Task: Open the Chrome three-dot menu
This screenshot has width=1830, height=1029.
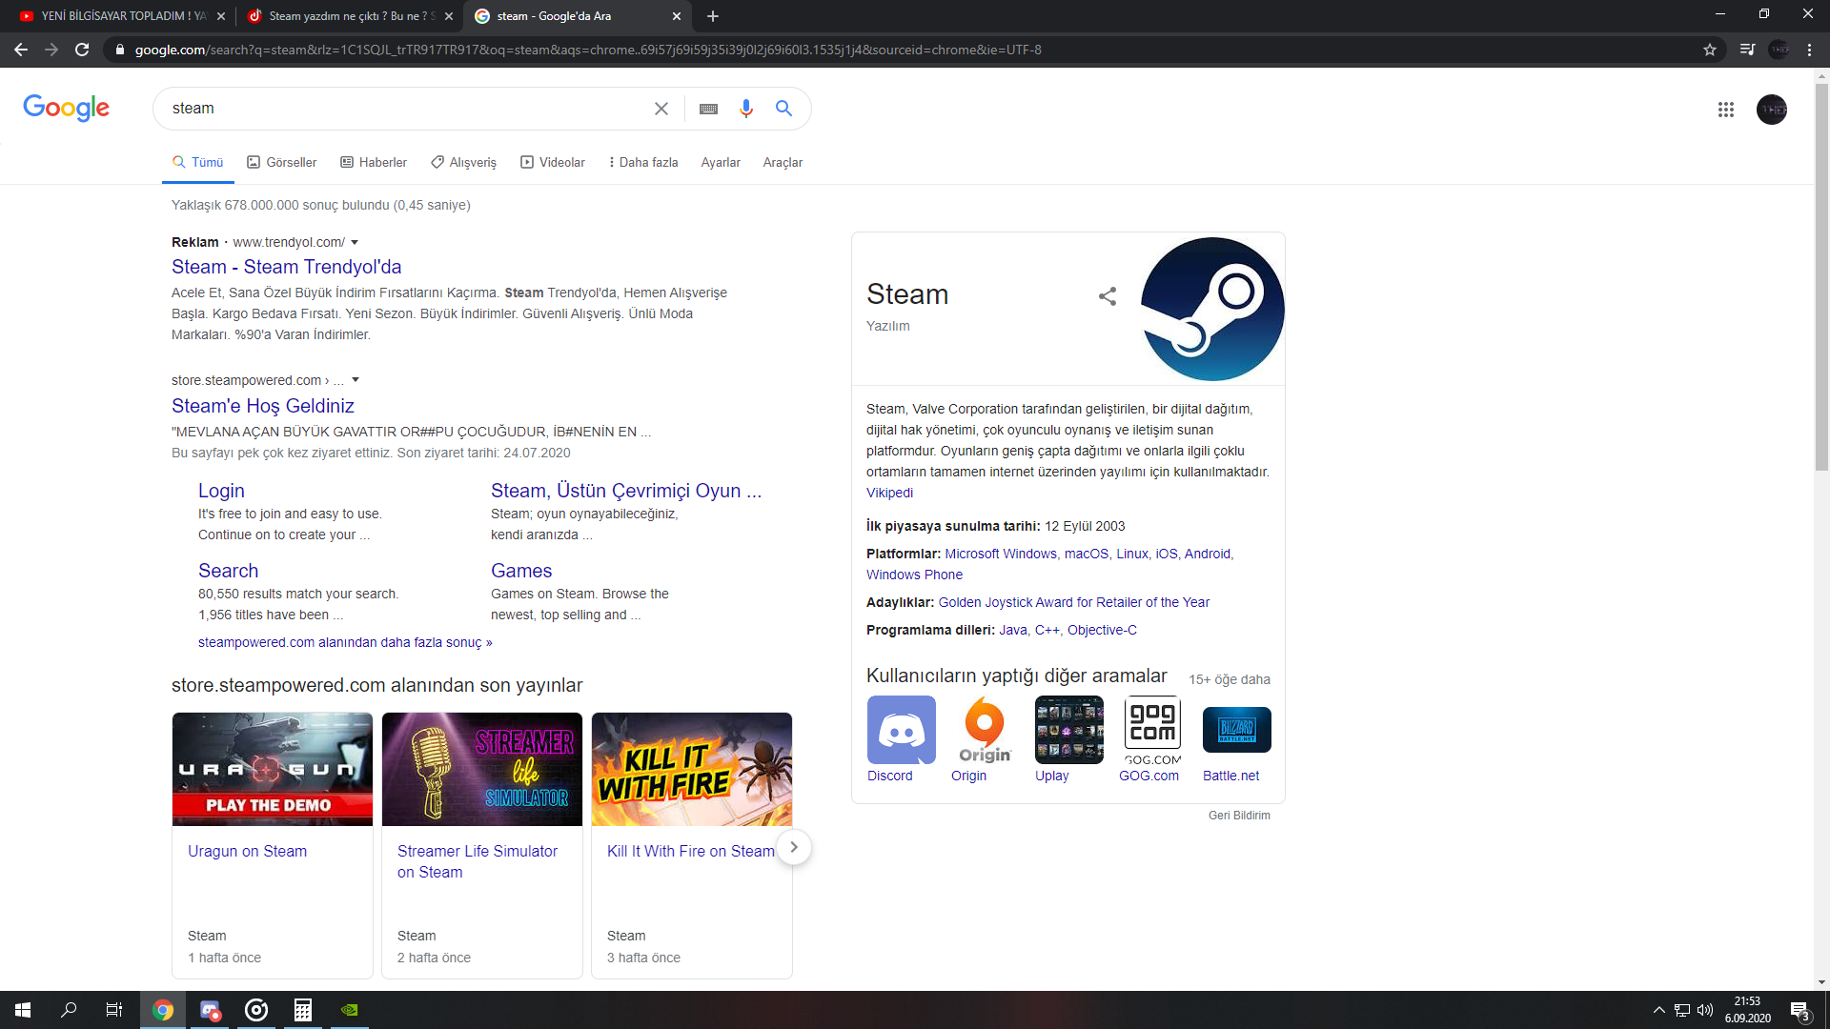Action: tap(1809, 50)
